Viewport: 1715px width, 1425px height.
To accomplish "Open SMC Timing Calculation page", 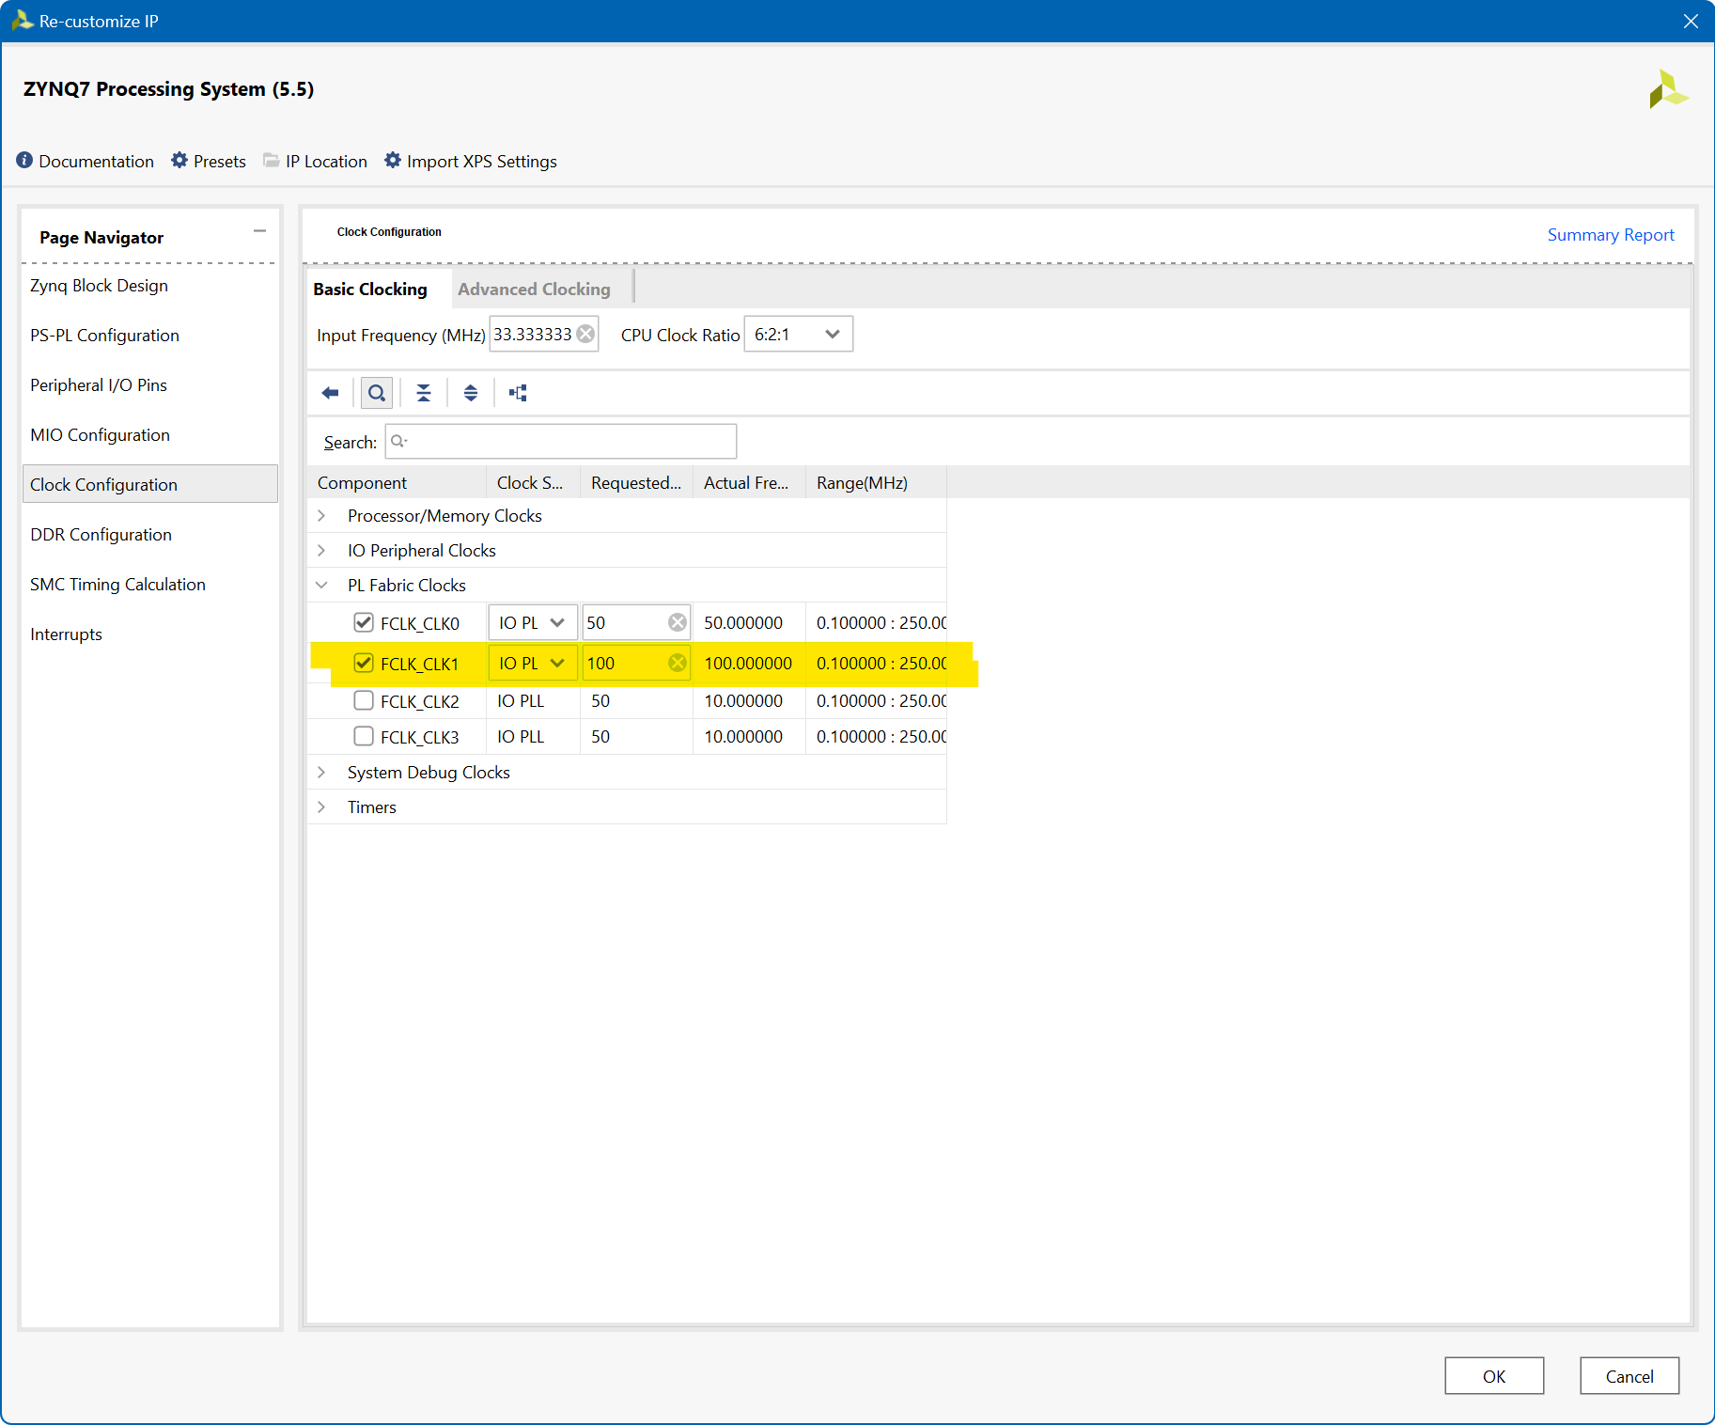I will [117, 584].
